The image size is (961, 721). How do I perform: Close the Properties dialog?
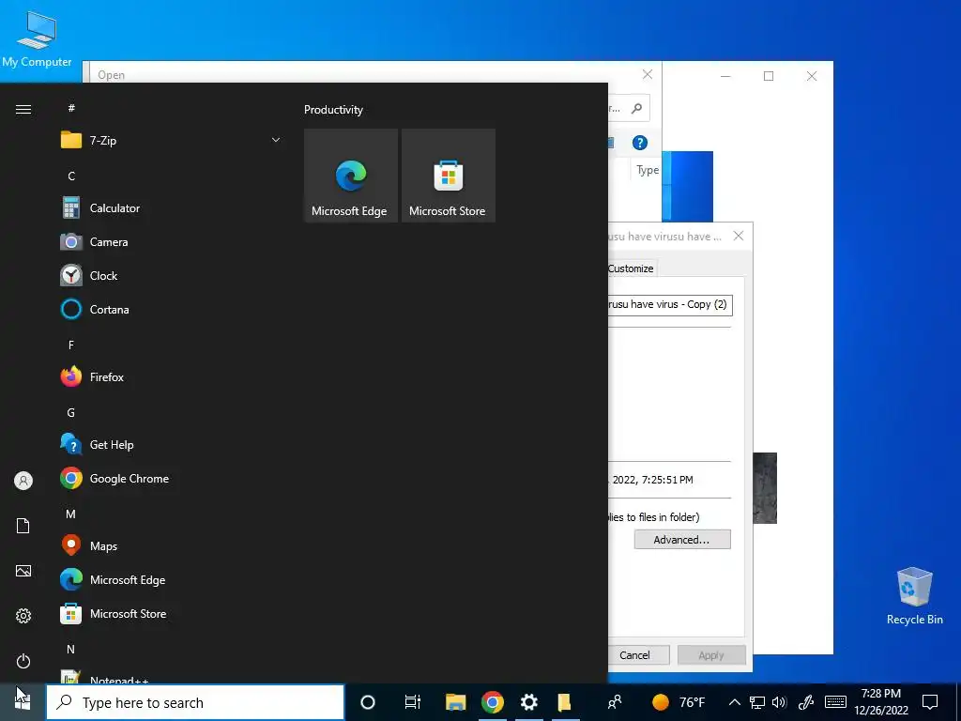click(739, 236)
